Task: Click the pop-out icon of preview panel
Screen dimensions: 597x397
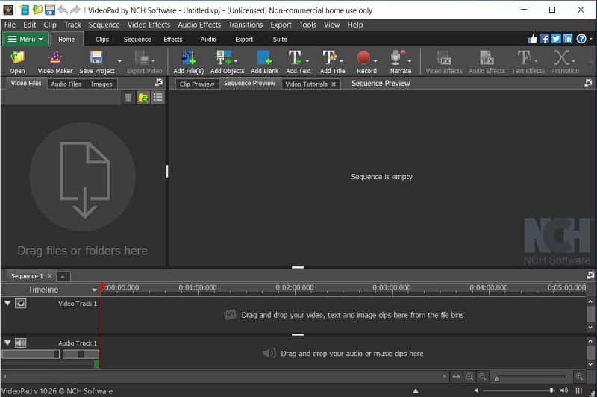Action: [x=588, y=83]
